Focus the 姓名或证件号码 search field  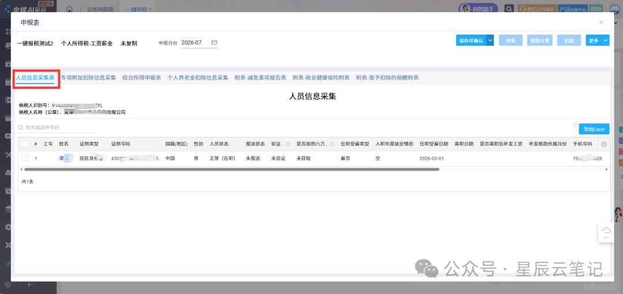pyautogui.click(x=58, y=127)
